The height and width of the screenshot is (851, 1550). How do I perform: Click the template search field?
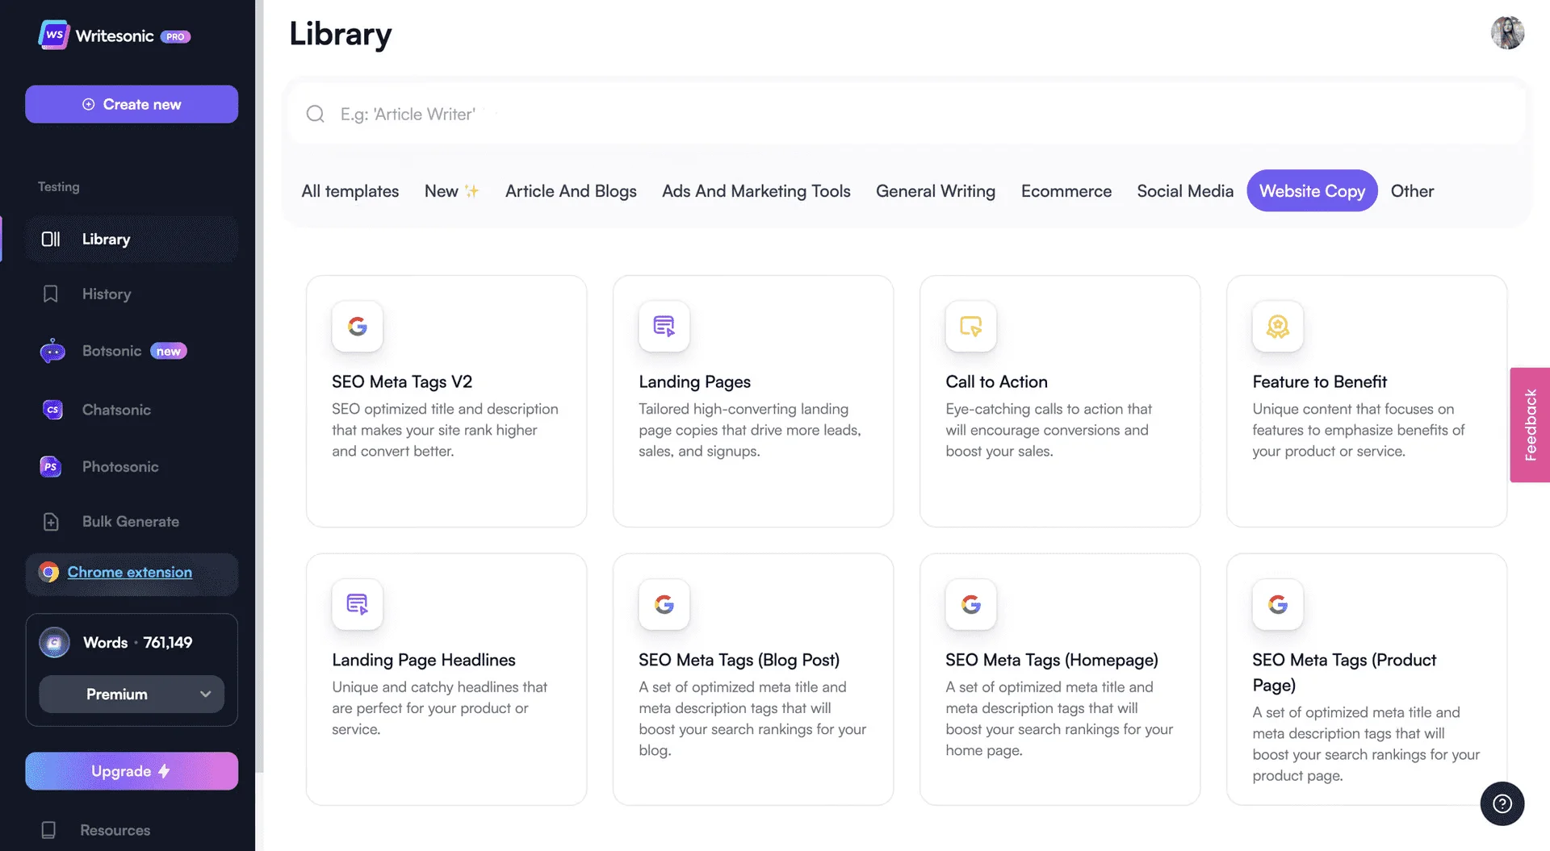(x=904, y=114)
